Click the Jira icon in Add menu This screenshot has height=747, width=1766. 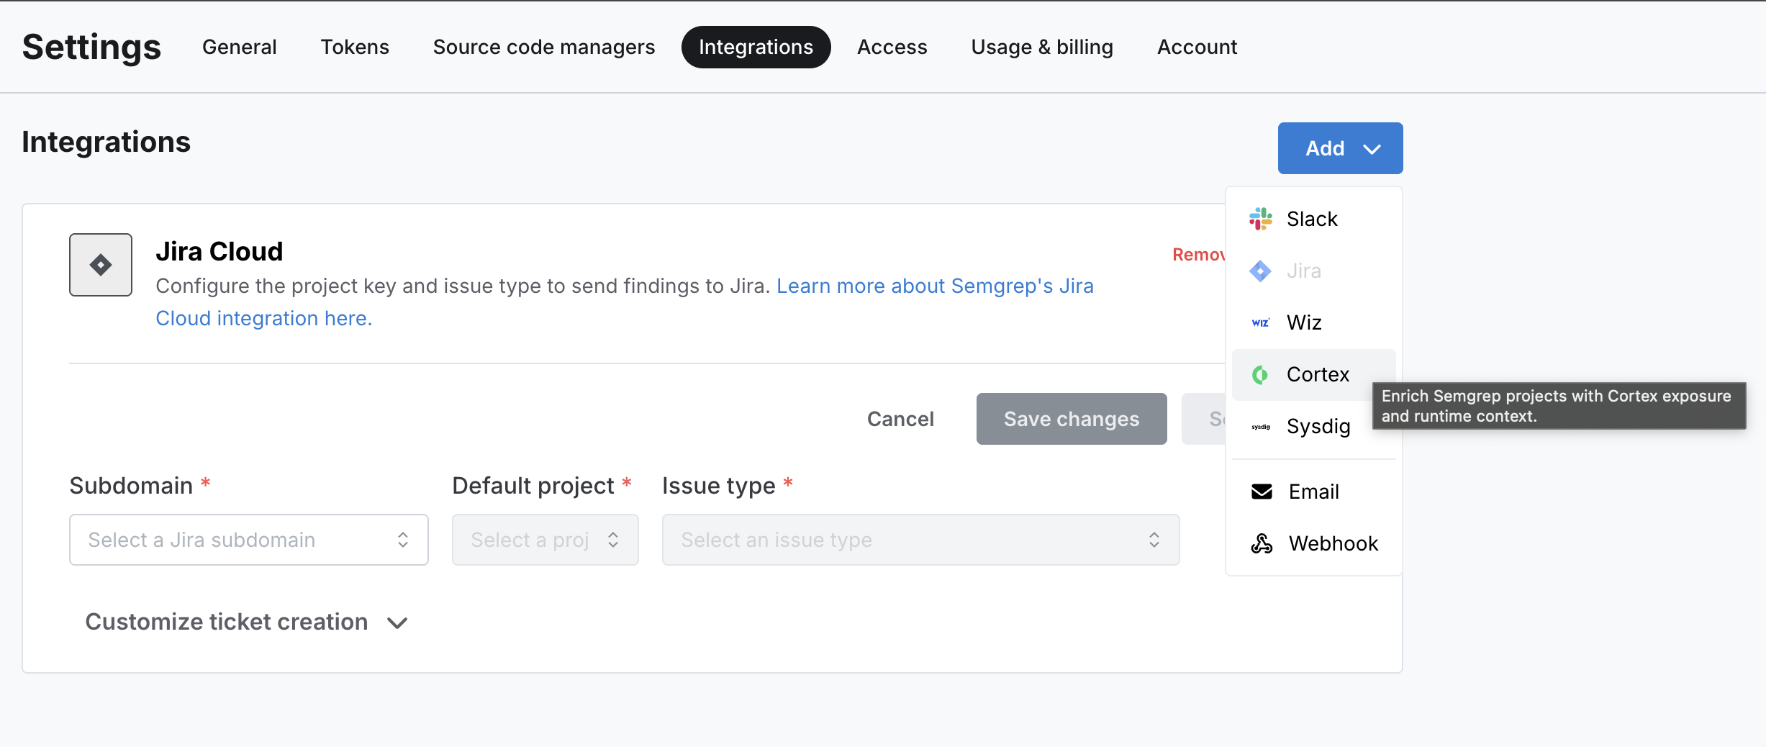click(1261, 271)
